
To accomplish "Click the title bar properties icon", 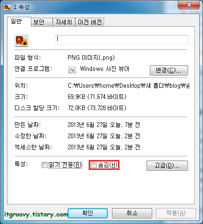I will [x=7, y=7].
